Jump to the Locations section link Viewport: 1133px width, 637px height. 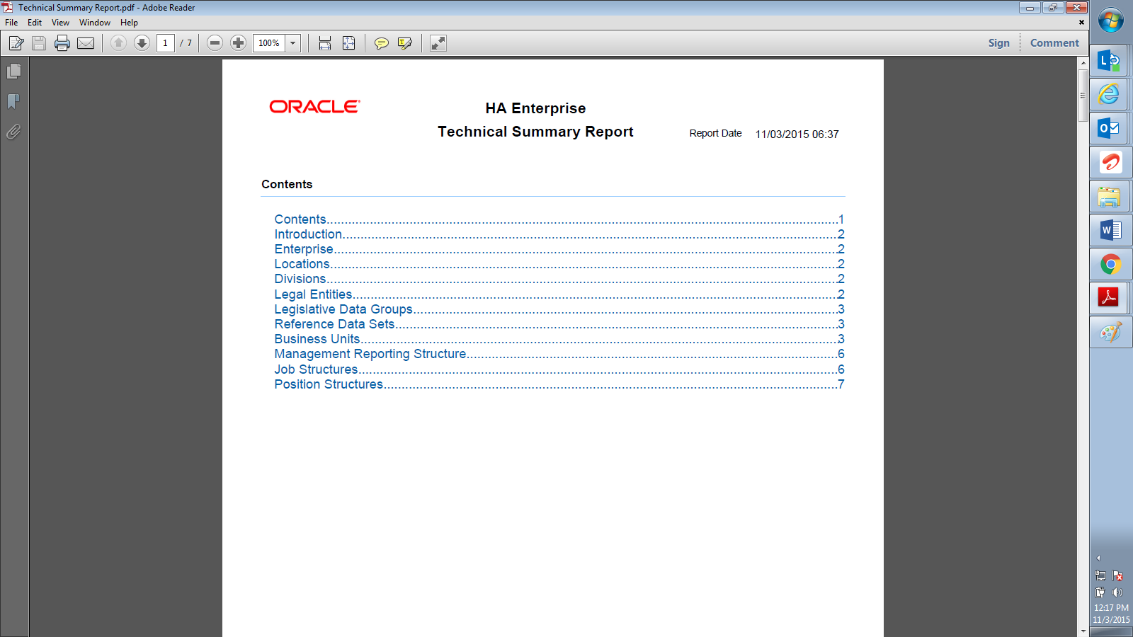click(559, 264)
